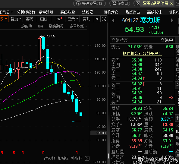
Task: Click the 委比 value -71.06%
Action: pos(134,47)
